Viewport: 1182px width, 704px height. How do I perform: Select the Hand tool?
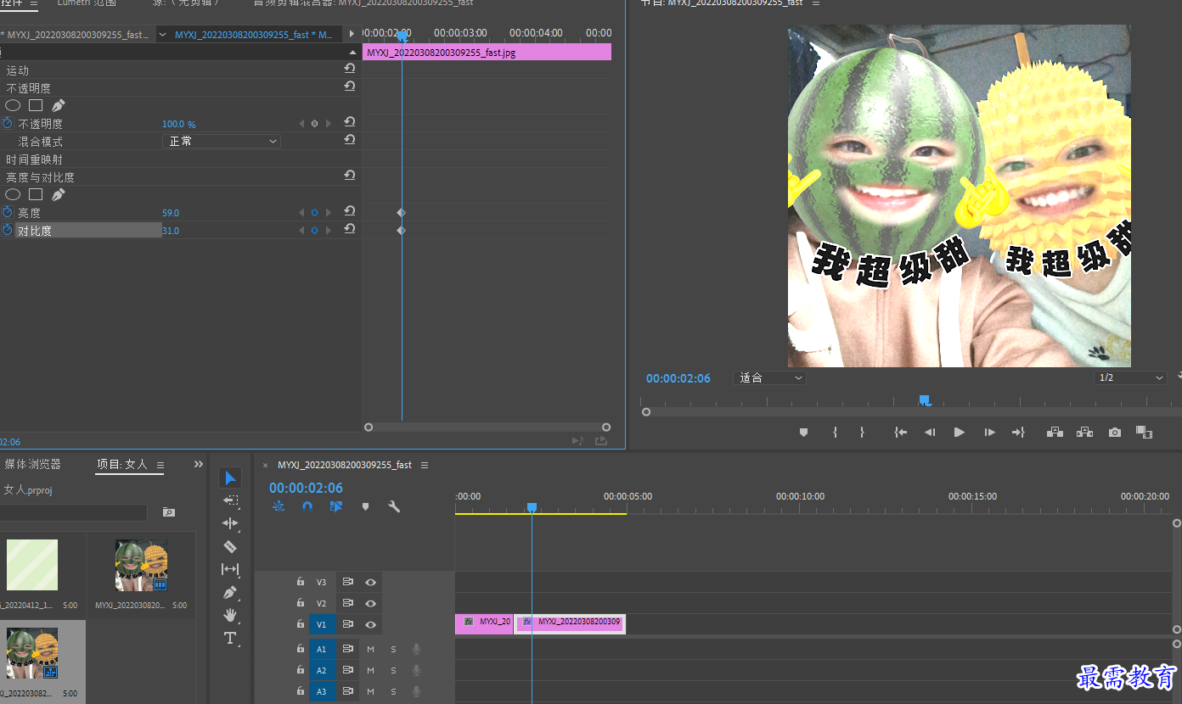click(230, 615)
